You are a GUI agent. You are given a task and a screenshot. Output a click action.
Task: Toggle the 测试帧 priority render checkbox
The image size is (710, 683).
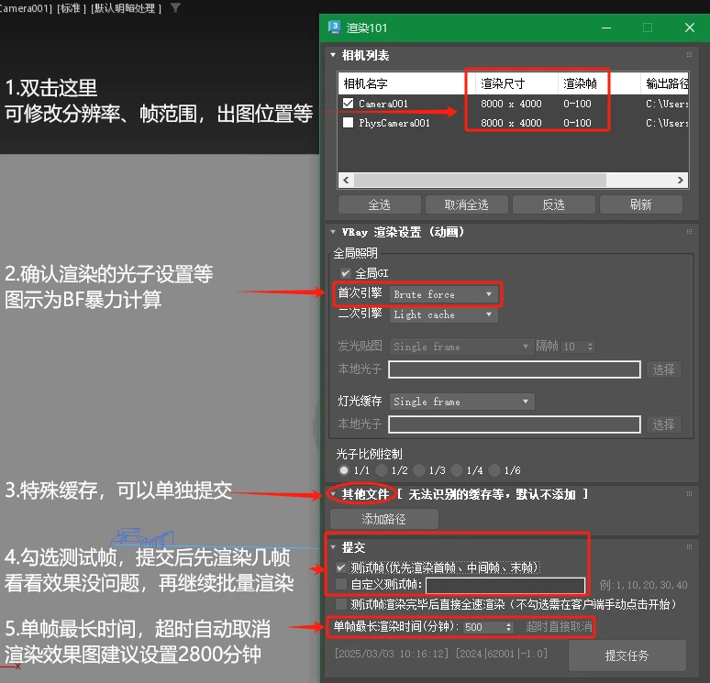341,567
